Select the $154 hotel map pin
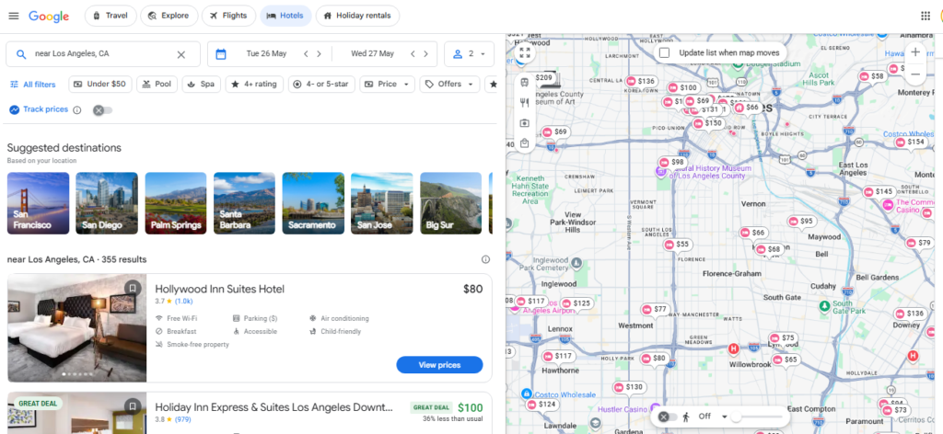This screenshot has width=943, height=434. [x=911, y=143]
